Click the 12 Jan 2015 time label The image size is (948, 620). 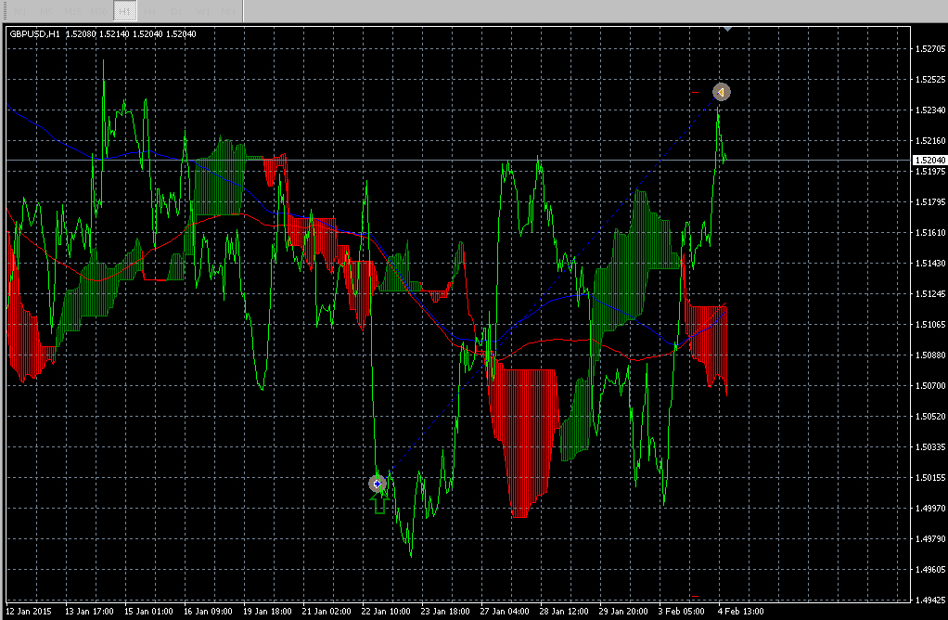click(x=29, y=612)
